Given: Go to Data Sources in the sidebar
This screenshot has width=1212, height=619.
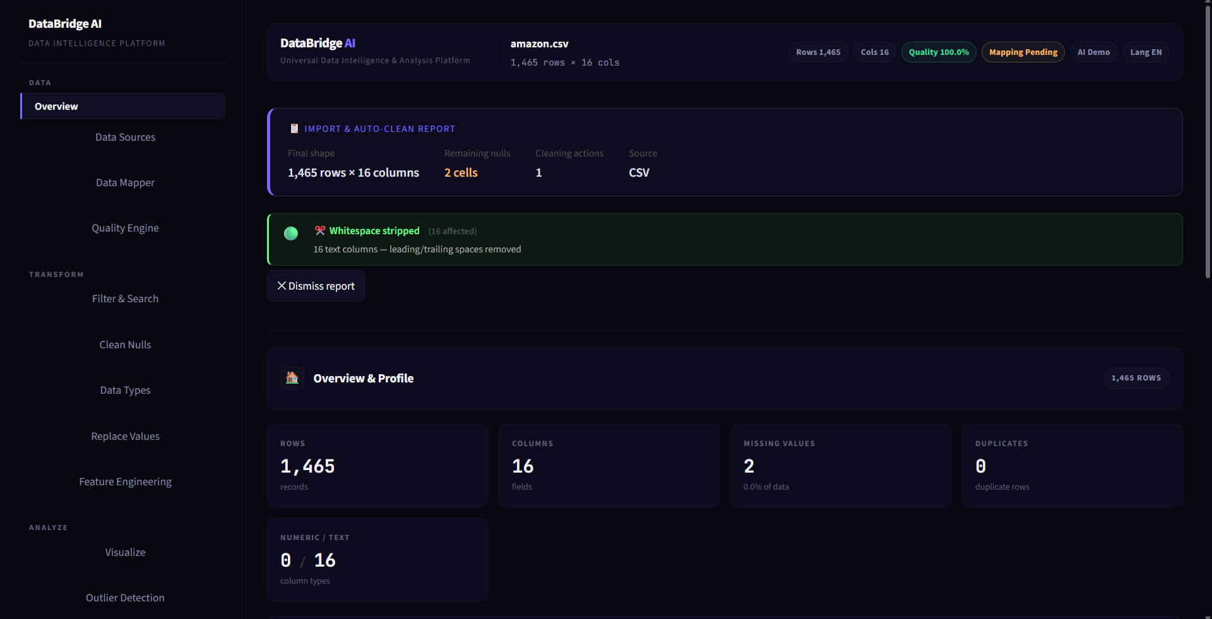Looking at the screenshot, I should pos(125,137).
